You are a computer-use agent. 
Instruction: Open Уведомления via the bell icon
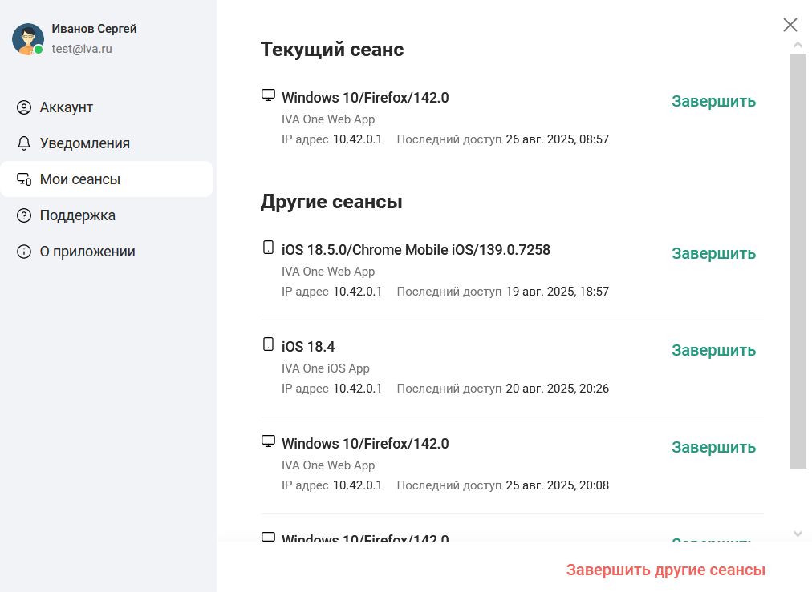(24, 143)
